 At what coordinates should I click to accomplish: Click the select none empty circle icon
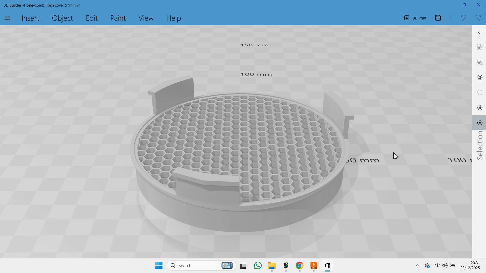(x=480, y=93)
